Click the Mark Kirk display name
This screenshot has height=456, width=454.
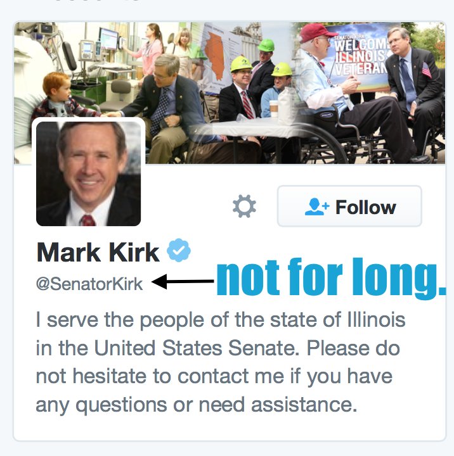(x=98, y=252)
